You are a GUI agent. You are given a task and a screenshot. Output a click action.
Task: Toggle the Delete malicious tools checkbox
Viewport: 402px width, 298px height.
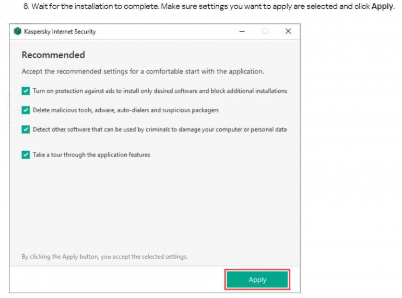[26, 110]
